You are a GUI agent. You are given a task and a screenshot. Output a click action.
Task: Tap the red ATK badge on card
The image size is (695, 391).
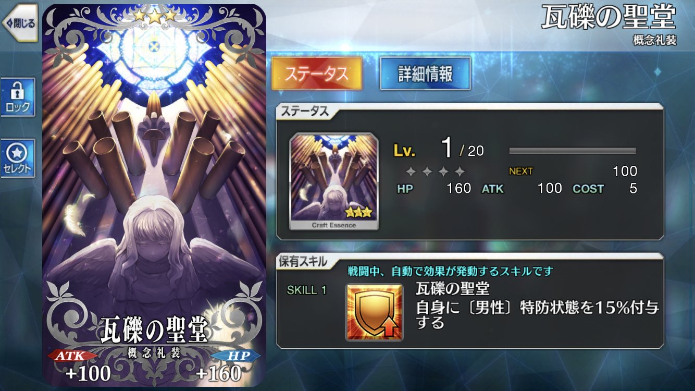[72, 356]
